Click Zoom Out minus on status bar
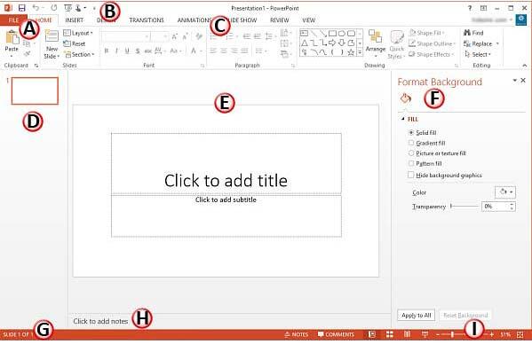The height and width of the screenshot is (352, 532). (438, 335)
